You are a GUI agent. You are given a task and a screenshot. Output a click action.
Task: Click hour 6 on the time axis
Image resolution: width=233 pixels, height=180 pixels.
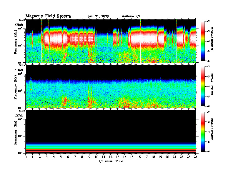coord(68,157)
